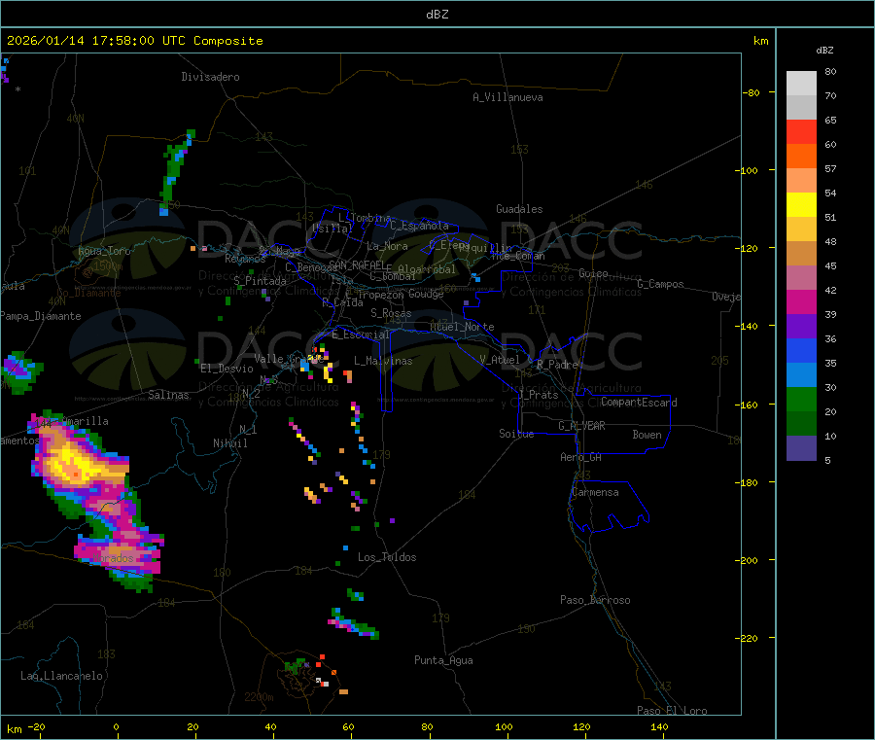The height and width of the screenshot is (740, 875).
Task: Click the 60 km horizontal axis tick label
Action: pos(349,726)
